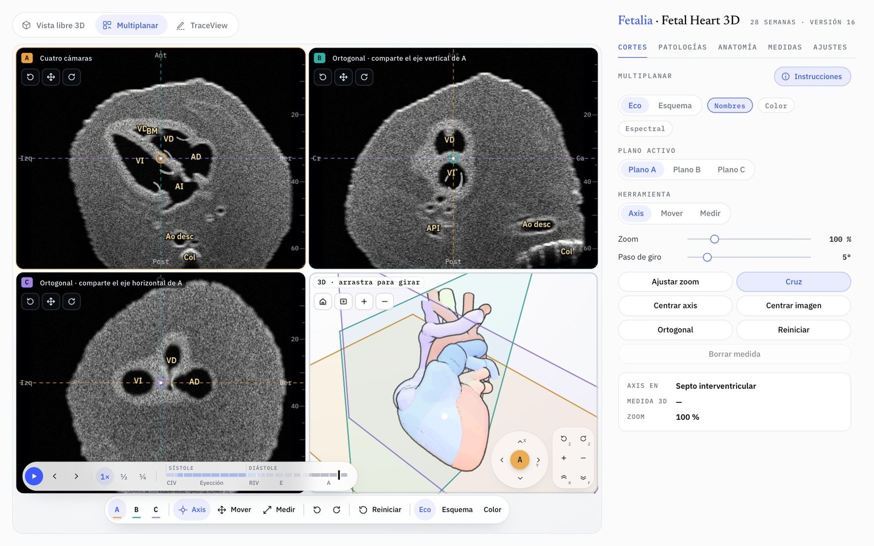Click the move arrows icon in panel A
Screen dimensions: 874x546
pos(51,77)
